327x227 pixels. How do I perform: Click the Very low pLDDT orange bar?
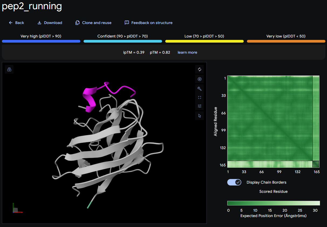[x=286, y=41]
